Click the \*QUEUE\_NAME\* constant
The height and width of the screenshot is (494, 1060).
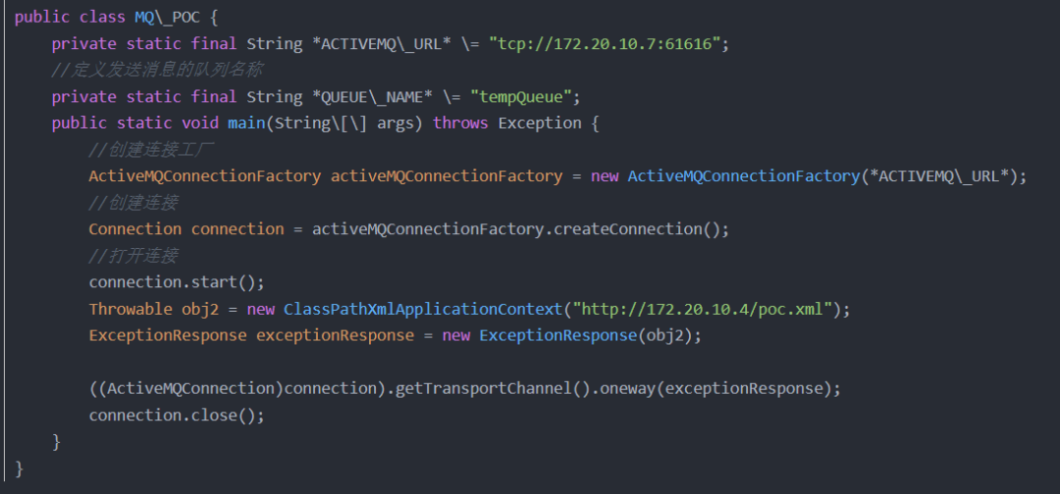(372, 96)
